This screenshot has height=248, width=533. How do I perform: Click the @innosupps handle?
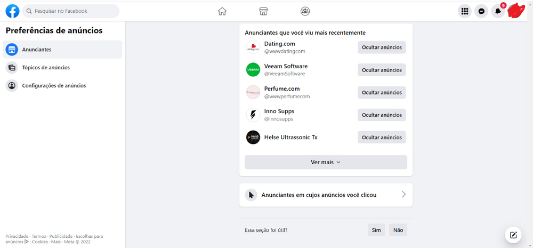[278, 119]
